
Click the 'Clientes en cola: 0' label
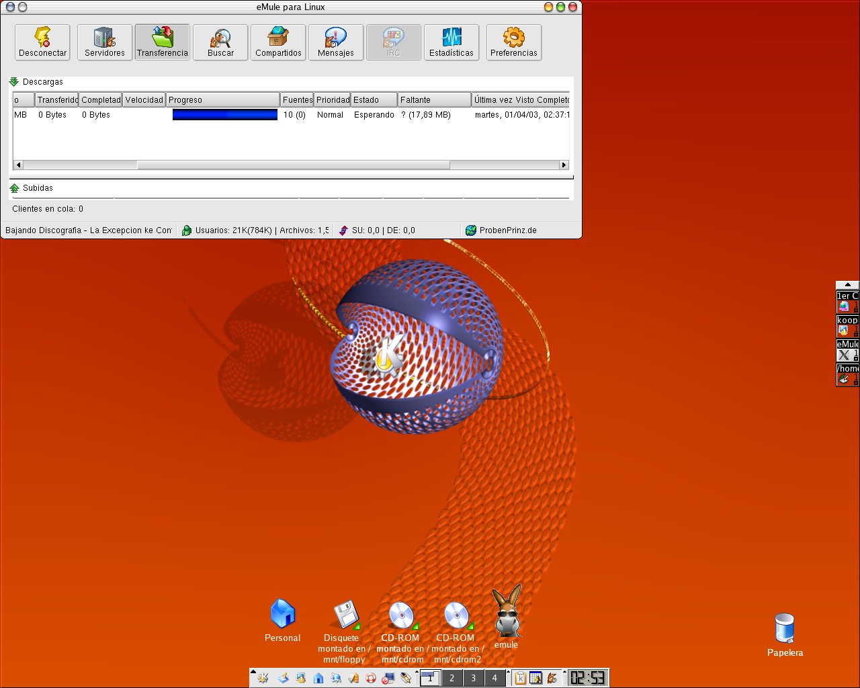point(48,209)
